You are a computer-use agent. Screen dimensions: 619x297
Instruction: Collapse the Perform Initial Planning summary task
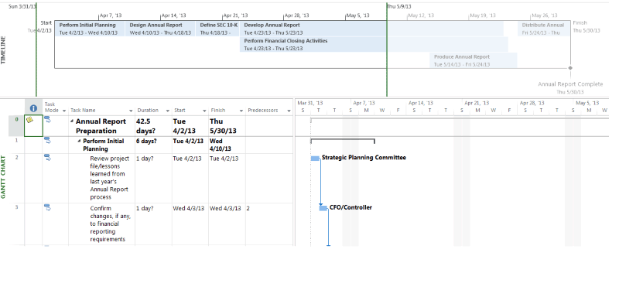80,141
